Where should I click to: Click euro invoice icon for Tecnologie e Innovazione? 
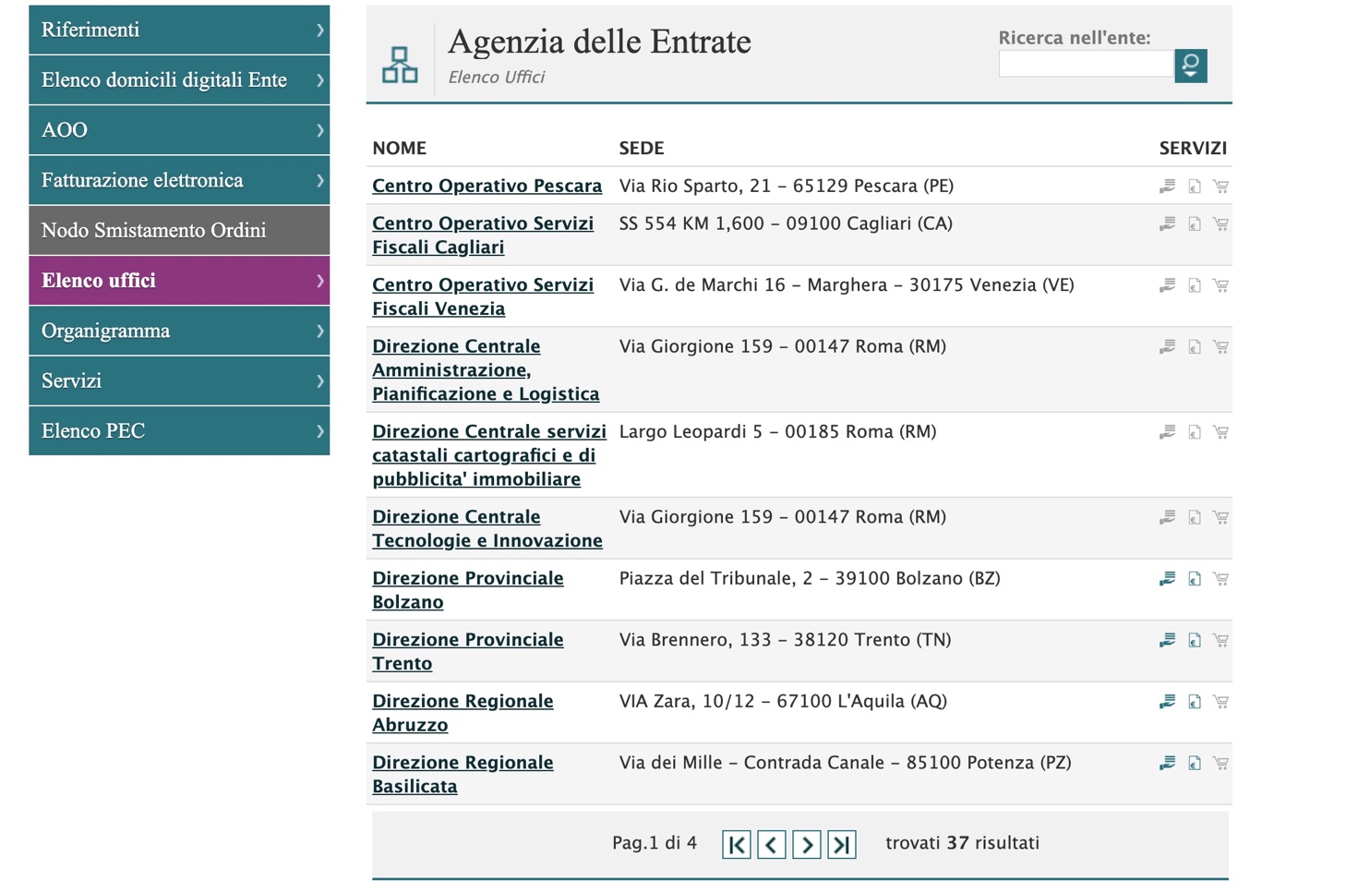tap(1194, 518)
